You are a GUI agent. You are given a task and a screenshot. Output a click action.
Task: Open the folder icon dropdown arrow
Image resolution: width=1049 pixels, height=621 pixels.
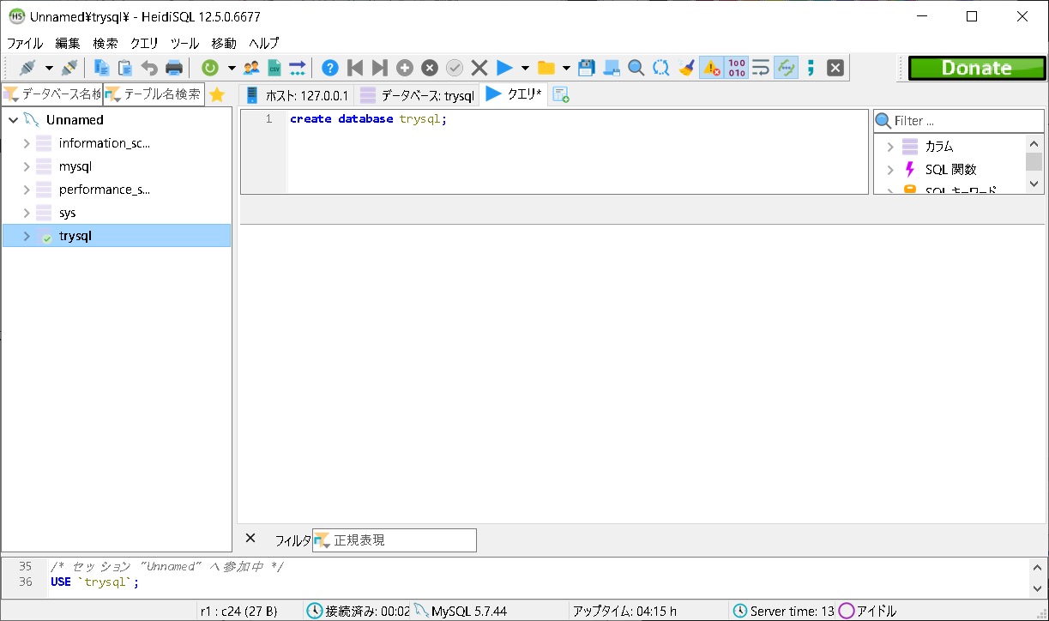click(x=567, y=68)
